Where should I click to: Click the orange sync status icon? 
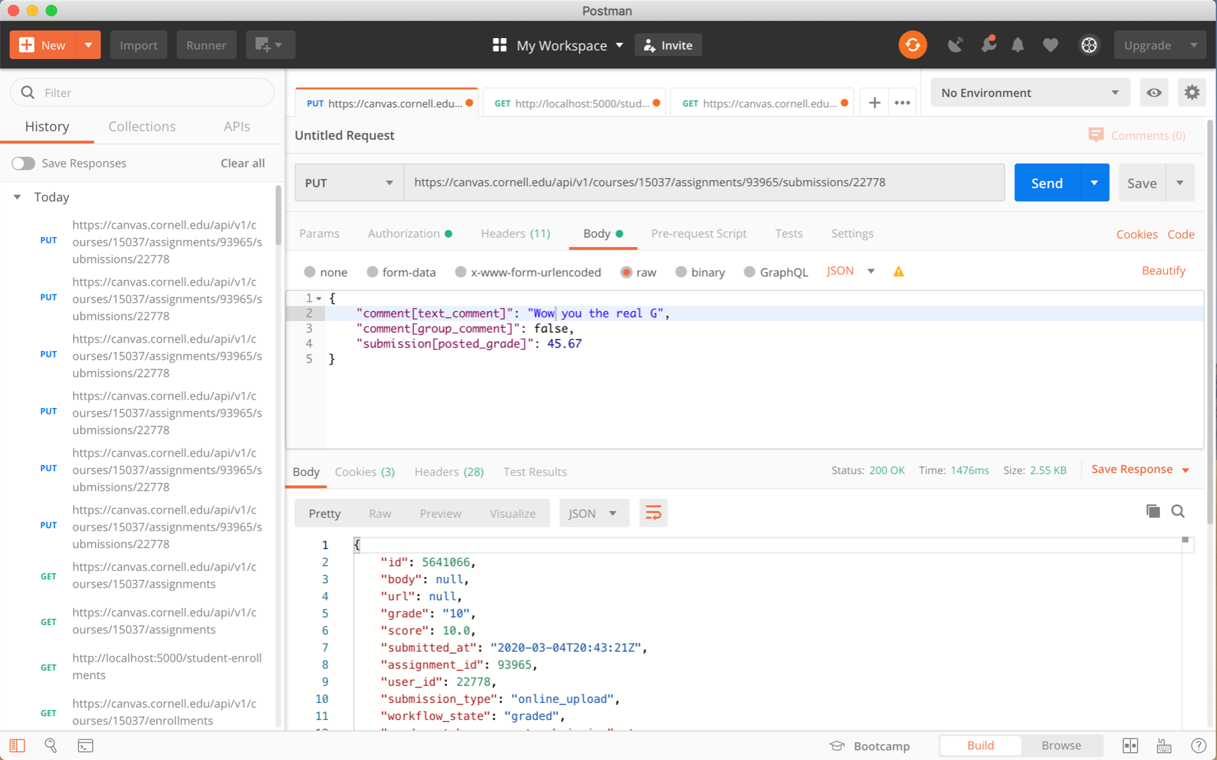click(912, 45)
